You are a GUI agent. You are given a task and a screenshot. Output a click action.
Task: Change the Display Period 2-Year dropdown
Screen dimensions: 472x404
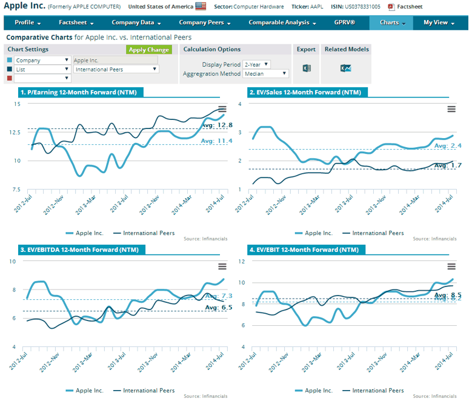256,64
